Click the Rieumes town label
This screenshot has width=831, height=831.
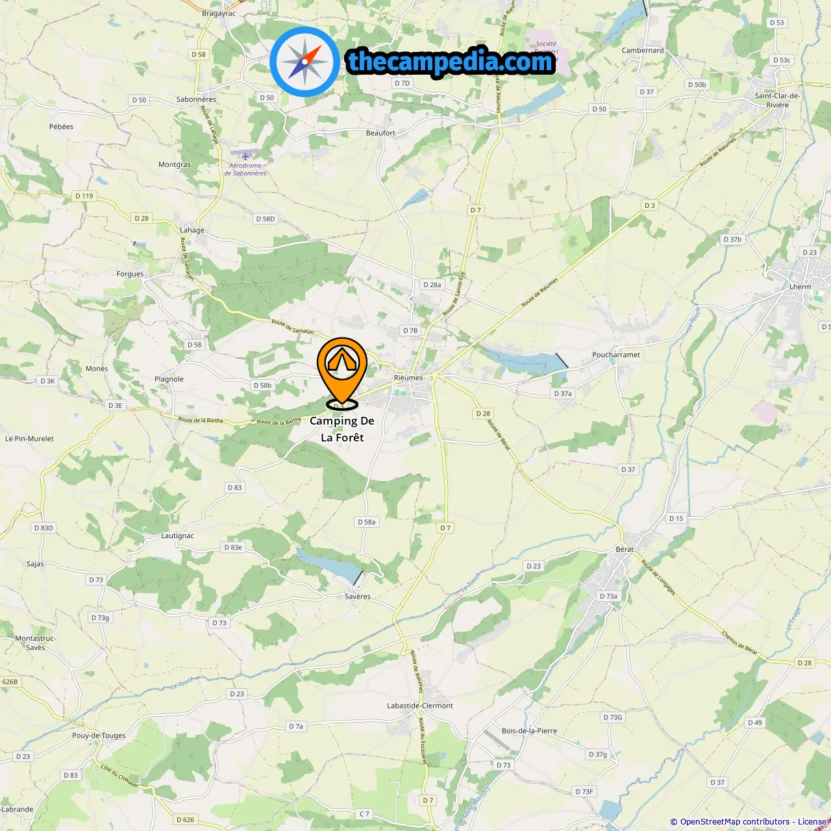(408, 377)
